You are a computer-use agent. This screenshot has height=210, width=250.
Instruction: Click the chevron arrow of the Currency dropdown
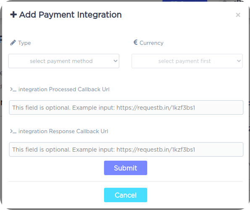(239, 61)
